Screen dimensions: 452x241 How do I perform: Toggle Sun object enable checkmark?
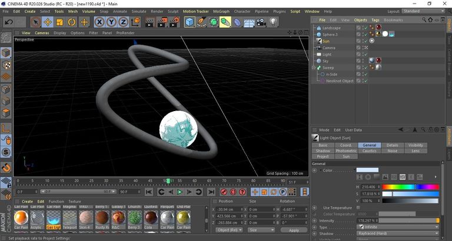365,41
